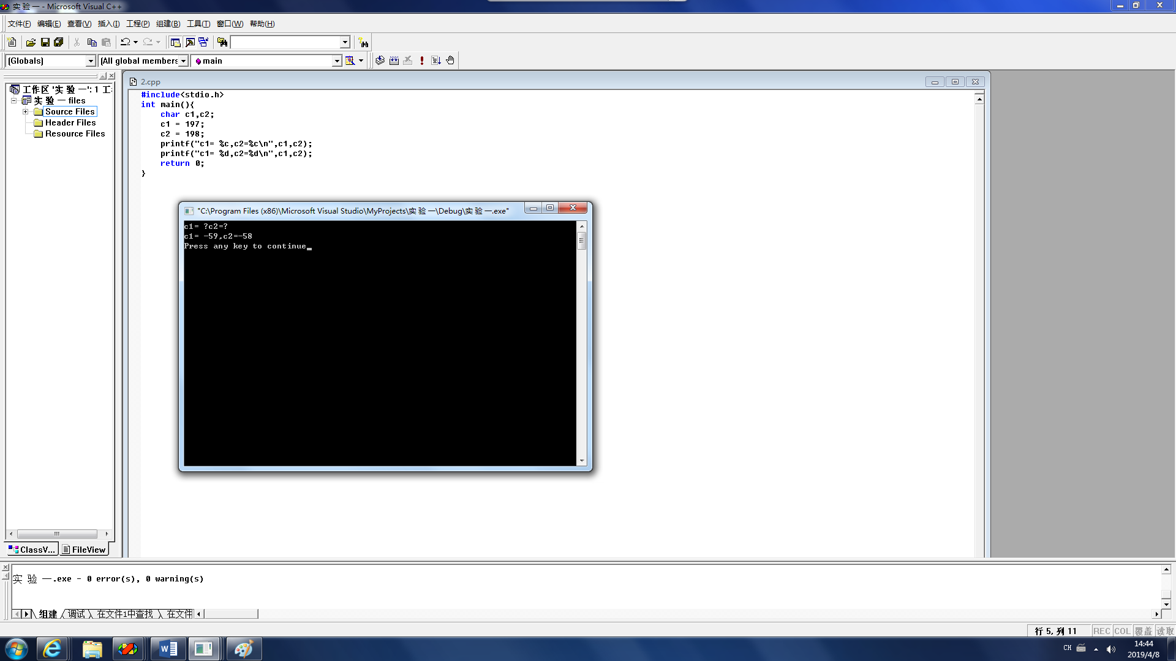Run program with red exclamation icon
This screenshot has width=1176, height=661.
tap(422, 61)
